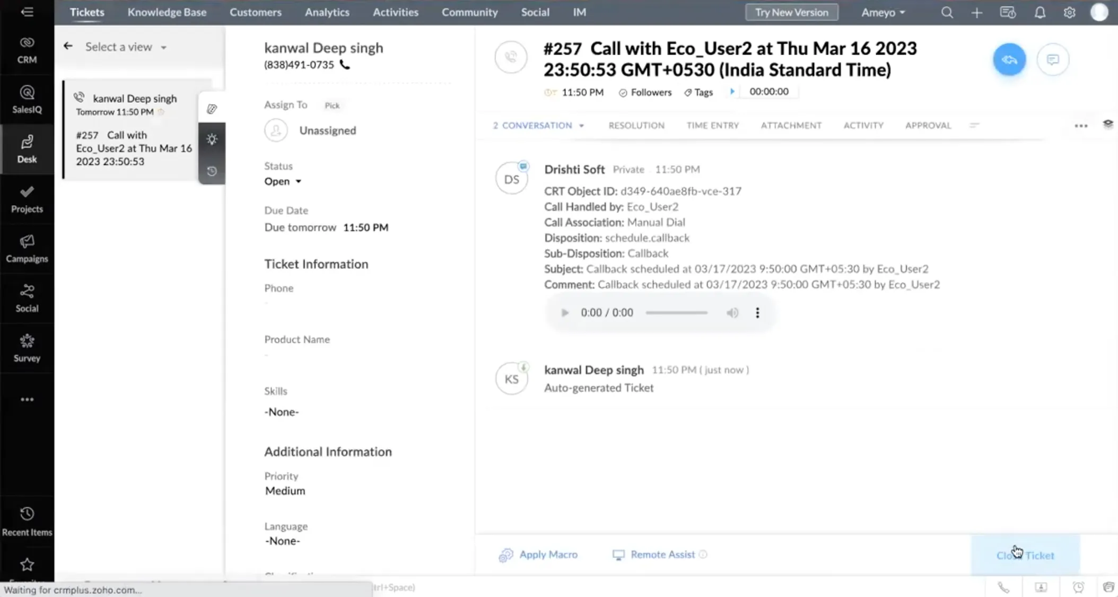Open Social app in left sidebar
Screen dimensions: 1118x597
click(x=27, y=298)
